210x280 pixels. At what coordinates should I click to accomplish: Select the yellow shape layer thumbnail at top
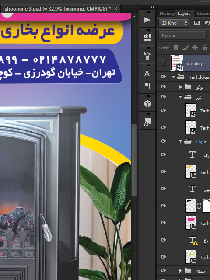coord(191,171)
